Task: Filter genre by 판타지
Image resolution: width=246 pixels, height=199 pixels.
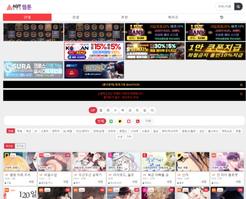Action: click(x=56, y=131)
